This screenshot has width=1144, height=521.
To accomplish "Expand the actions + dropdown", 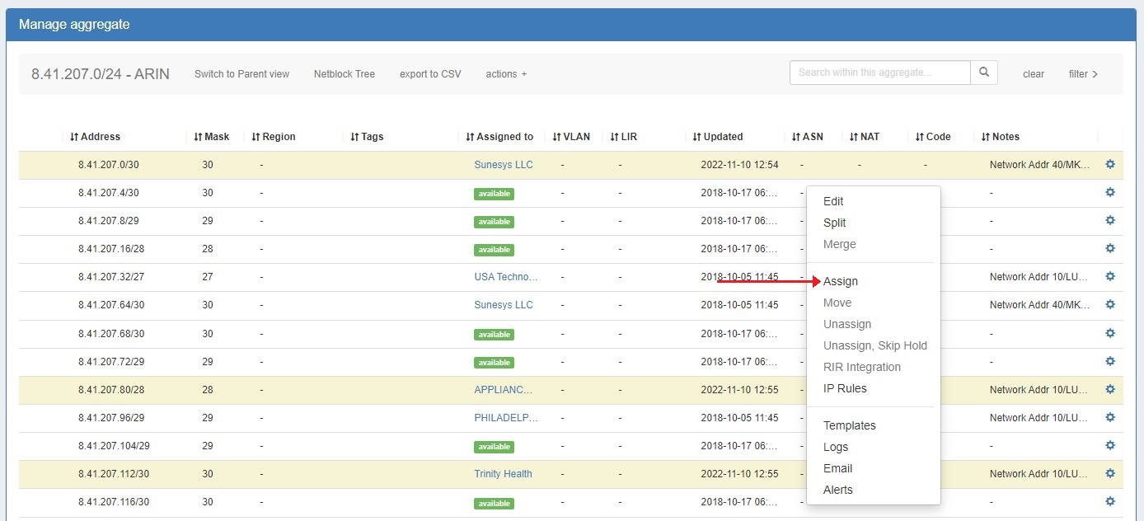I will 506,74.
